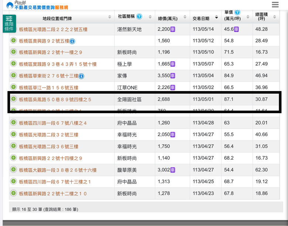The width and height of the screenshot is (288, 226).
Task: Expand the 新興路２２號十二樓之１０ row
Action: [x=13, y=193]
